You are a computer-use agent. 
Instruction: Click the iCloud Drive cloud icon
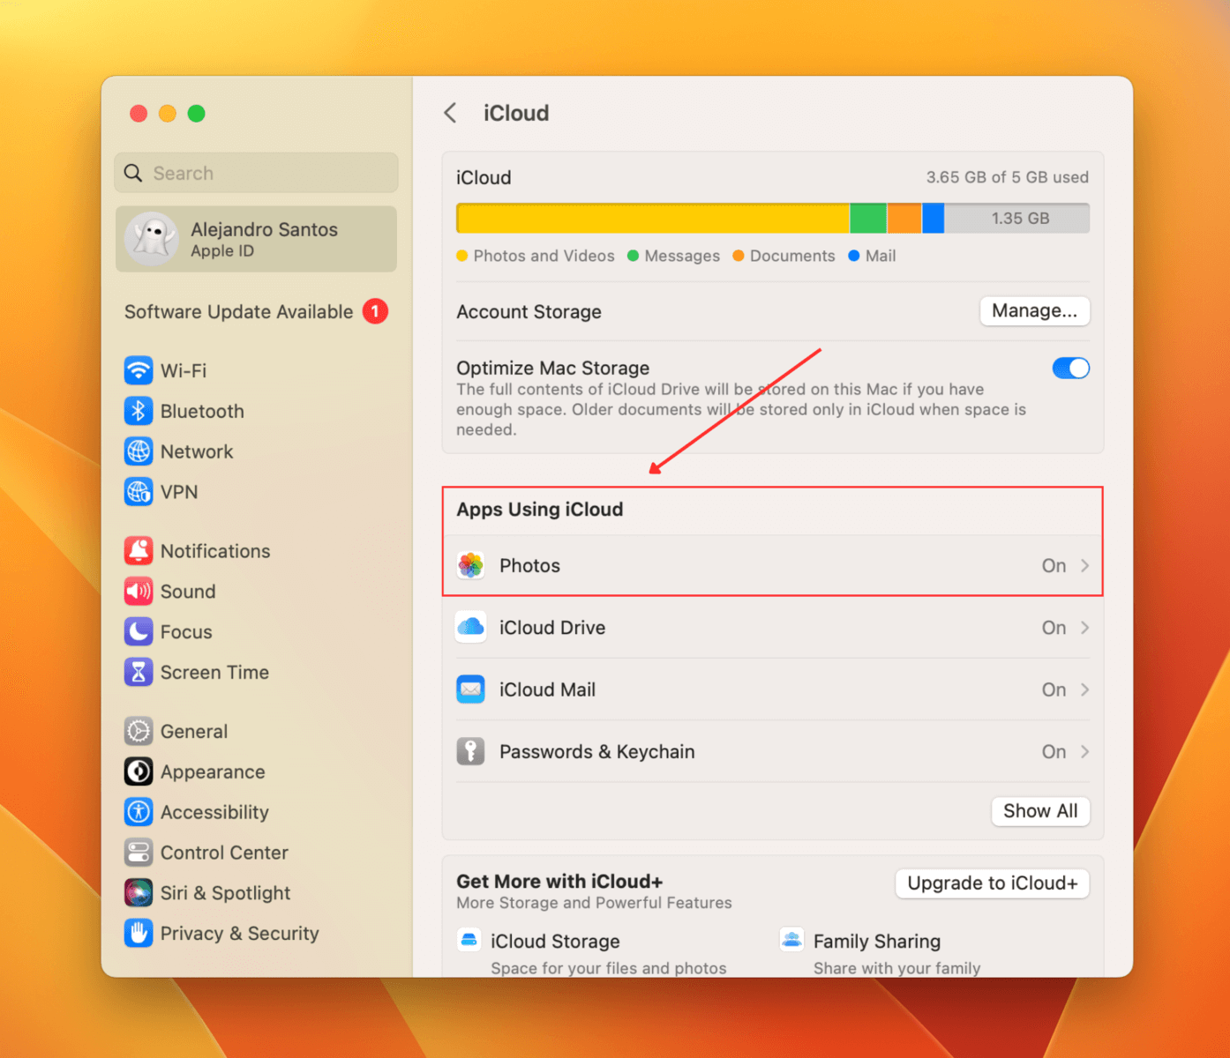(471, 627)
